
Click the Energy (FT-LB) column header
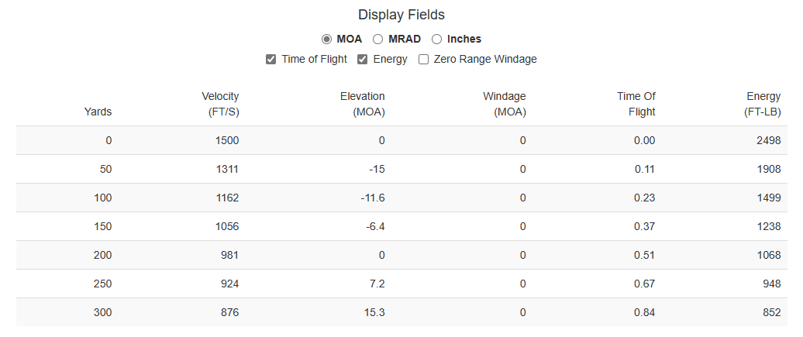[763, 104]
